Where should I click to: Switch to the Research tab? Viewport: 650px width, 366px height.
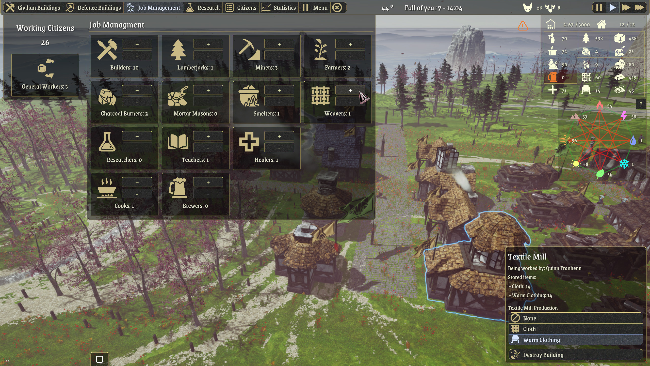pyautogui.click(x=203, y=7)
